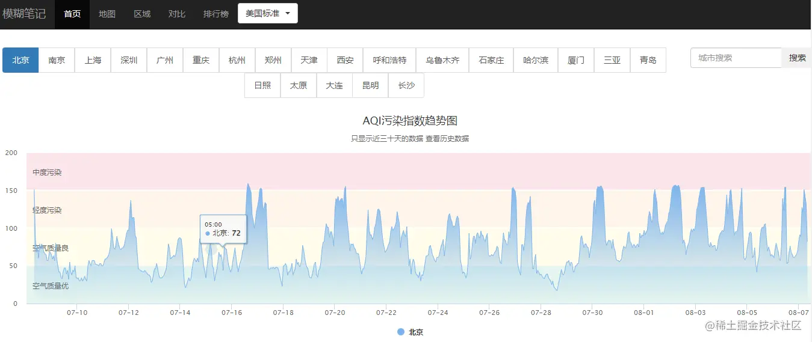812x342 pixels.
Task: Choose the 日照 city button
Action: pyautogui.click(x=262, y=85)
